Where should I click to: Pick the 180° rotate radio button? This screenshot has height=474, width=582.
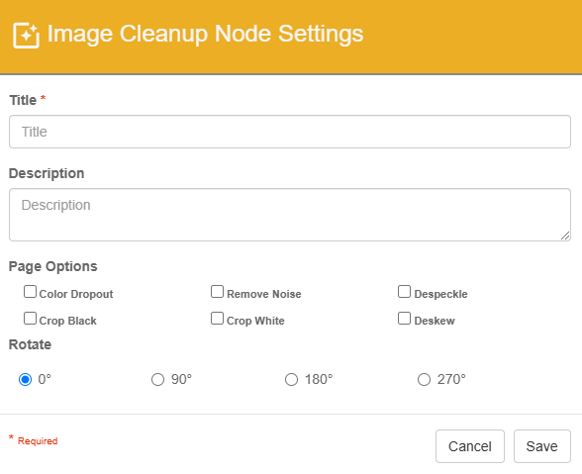291,380
